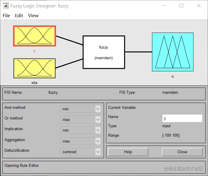Click the Help button

[x=128, y=152]
